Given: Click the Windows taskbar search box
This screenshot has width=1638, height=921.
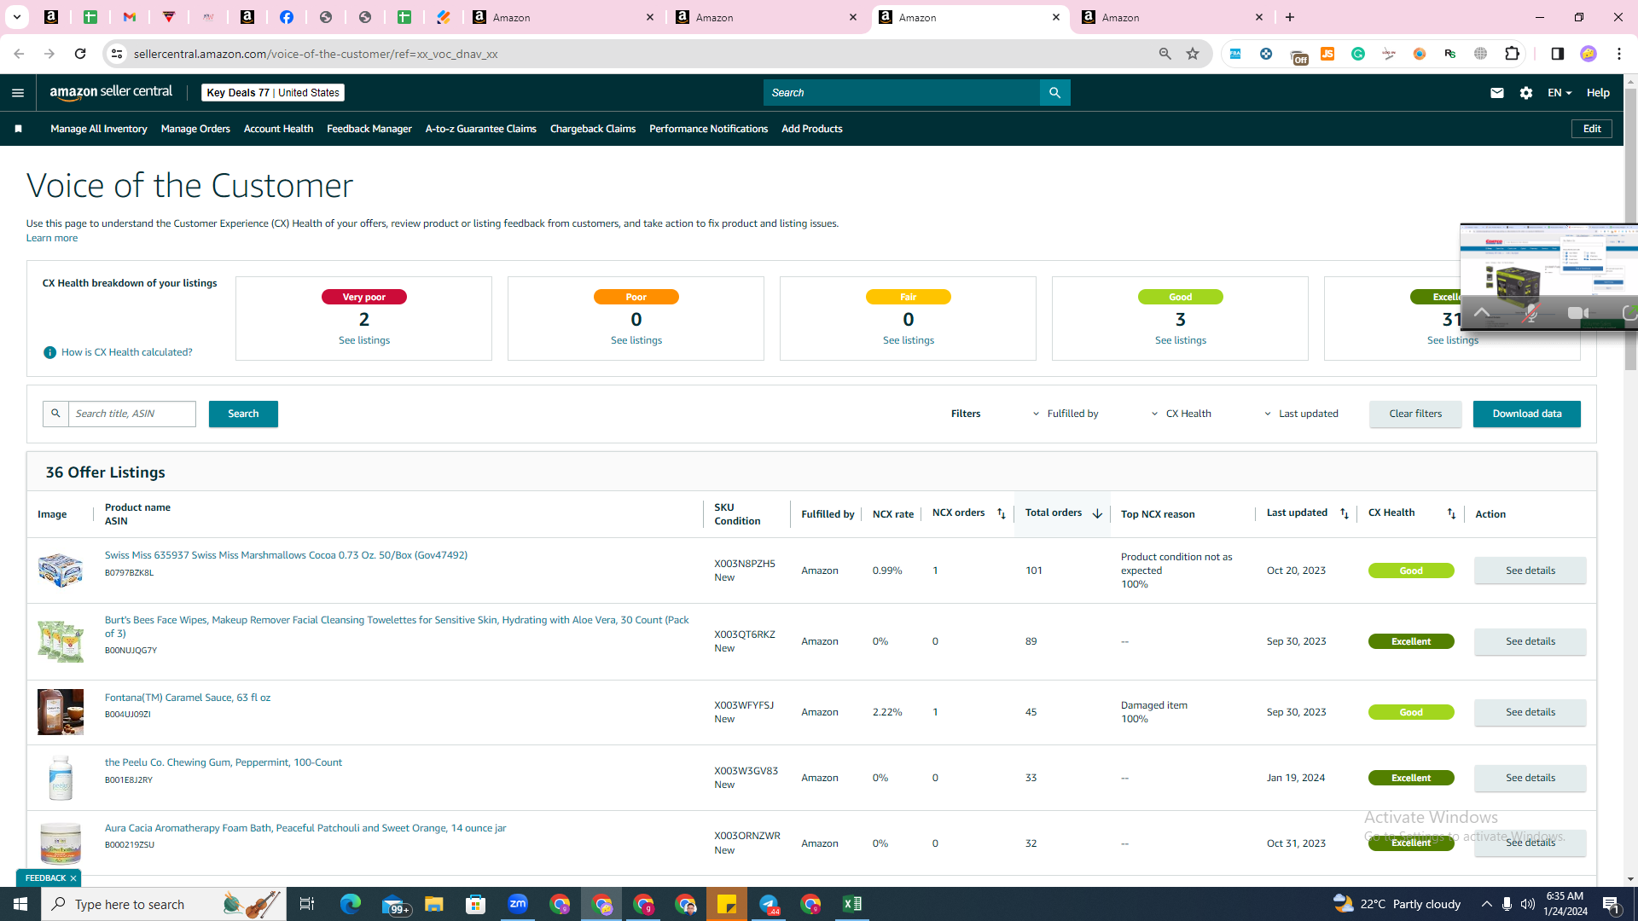Looking at the screenshot, I should point(164,904).
